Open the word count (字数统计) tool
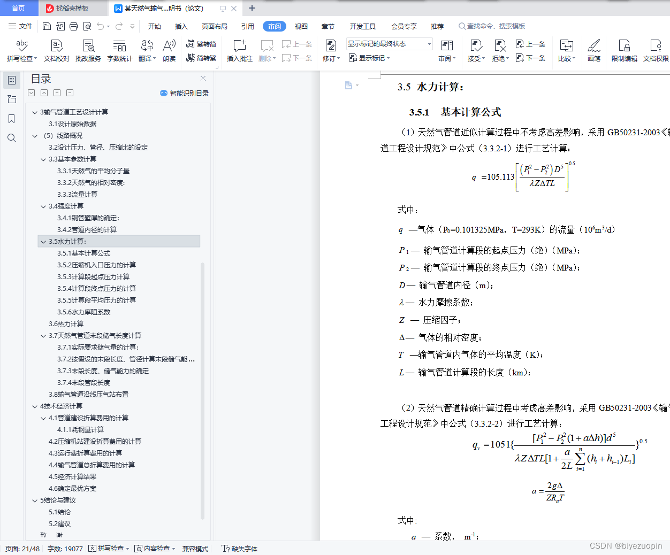This screenshot has width=670, height=555. point(120,51)
